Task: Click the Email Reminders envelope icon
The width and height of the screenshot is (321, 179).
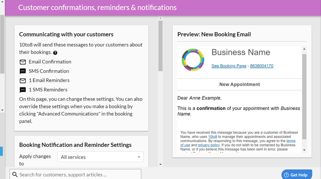Action: [23, 81]
